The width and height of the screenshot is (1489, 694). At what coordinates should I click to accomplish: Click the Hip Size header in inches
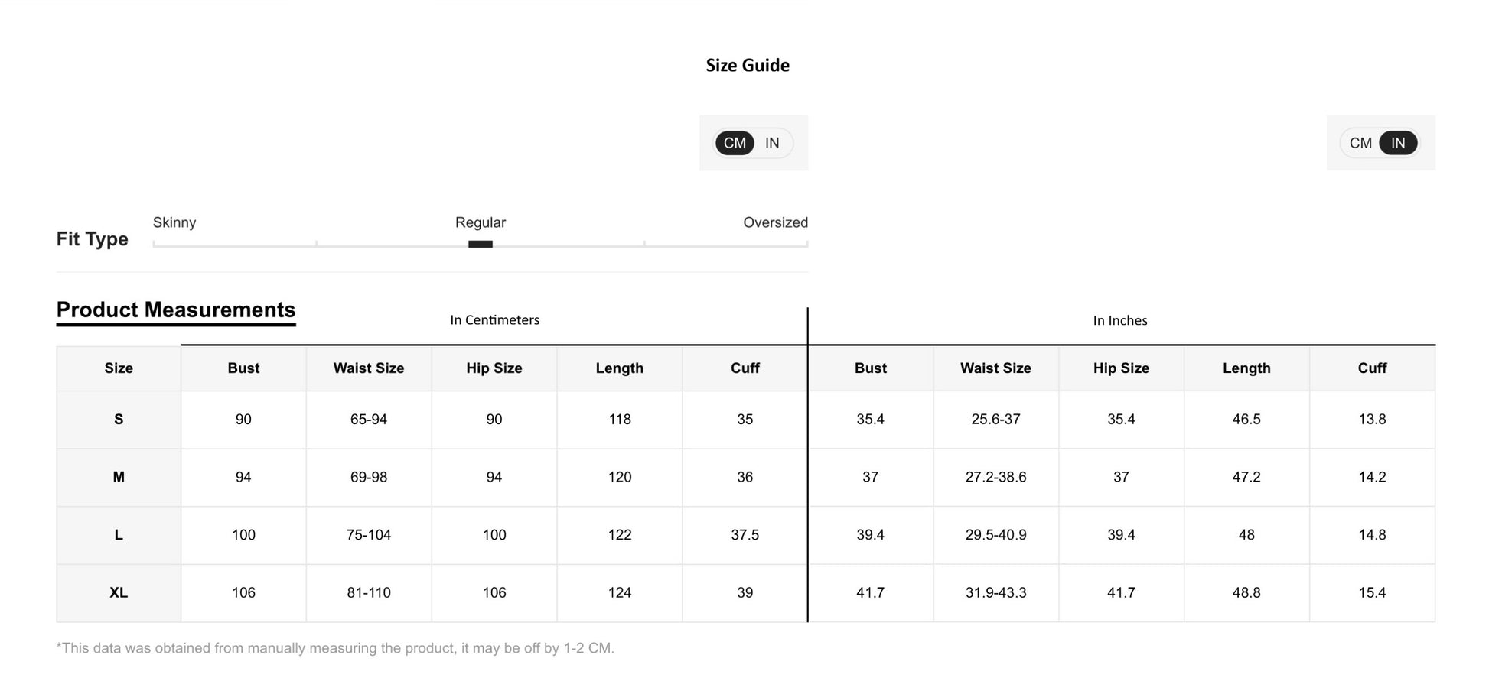(x=1120, y=368)
